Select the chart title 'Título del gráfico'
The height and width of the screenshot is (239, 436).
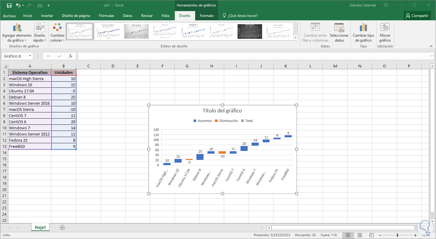(x=222, y=111)
